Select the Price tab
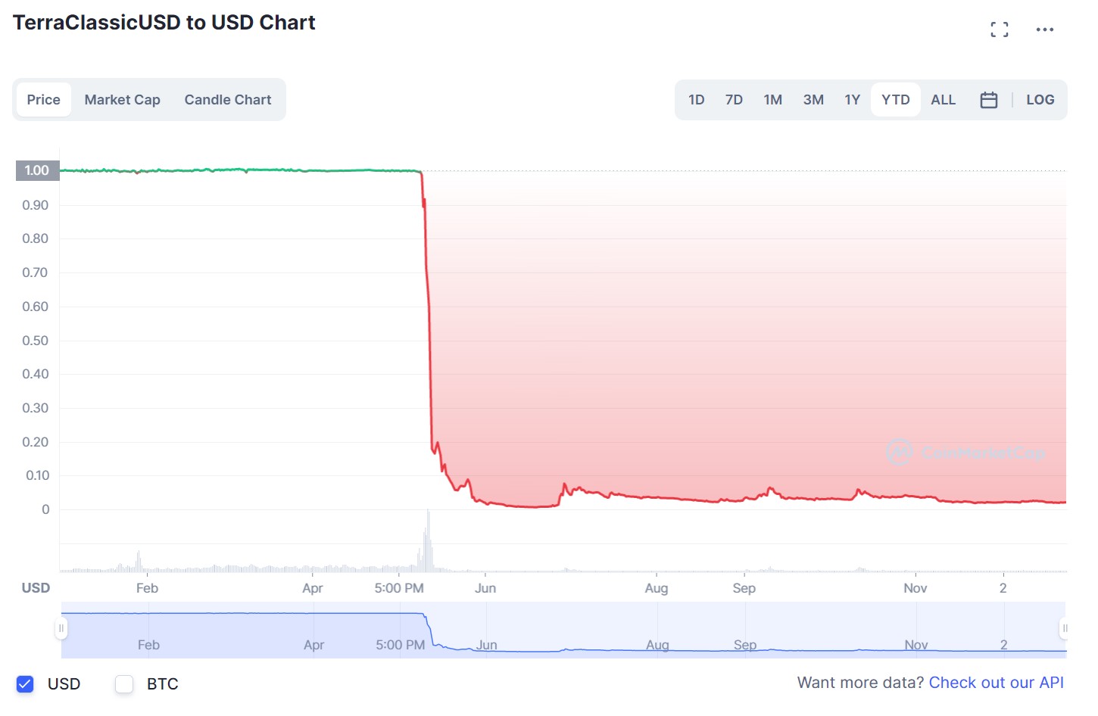 click(x=43, y=99)
